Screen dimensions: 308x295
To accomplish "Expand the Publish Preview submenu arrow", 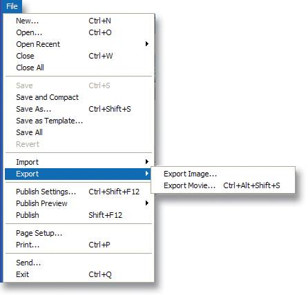I will [x=146, y=203].
